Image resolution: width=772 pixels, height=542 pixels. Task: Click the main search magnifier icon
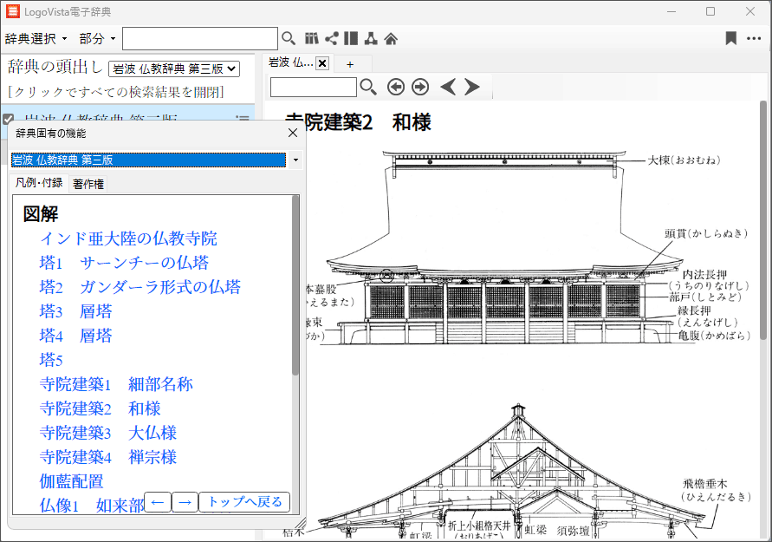click(x=289, y=38)
